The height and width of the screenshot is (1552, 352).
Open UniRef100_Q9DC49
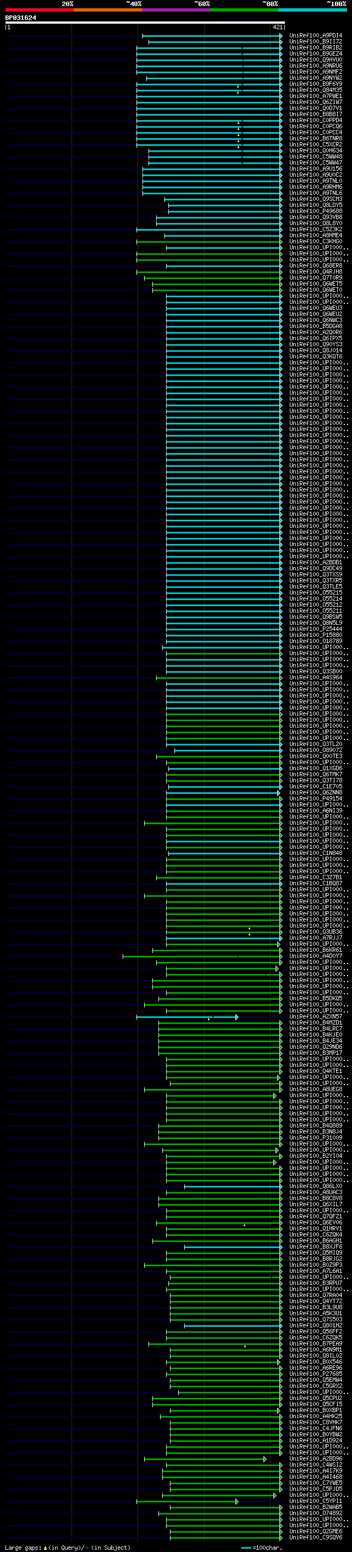pyautogui.click(x=315, y=568)
